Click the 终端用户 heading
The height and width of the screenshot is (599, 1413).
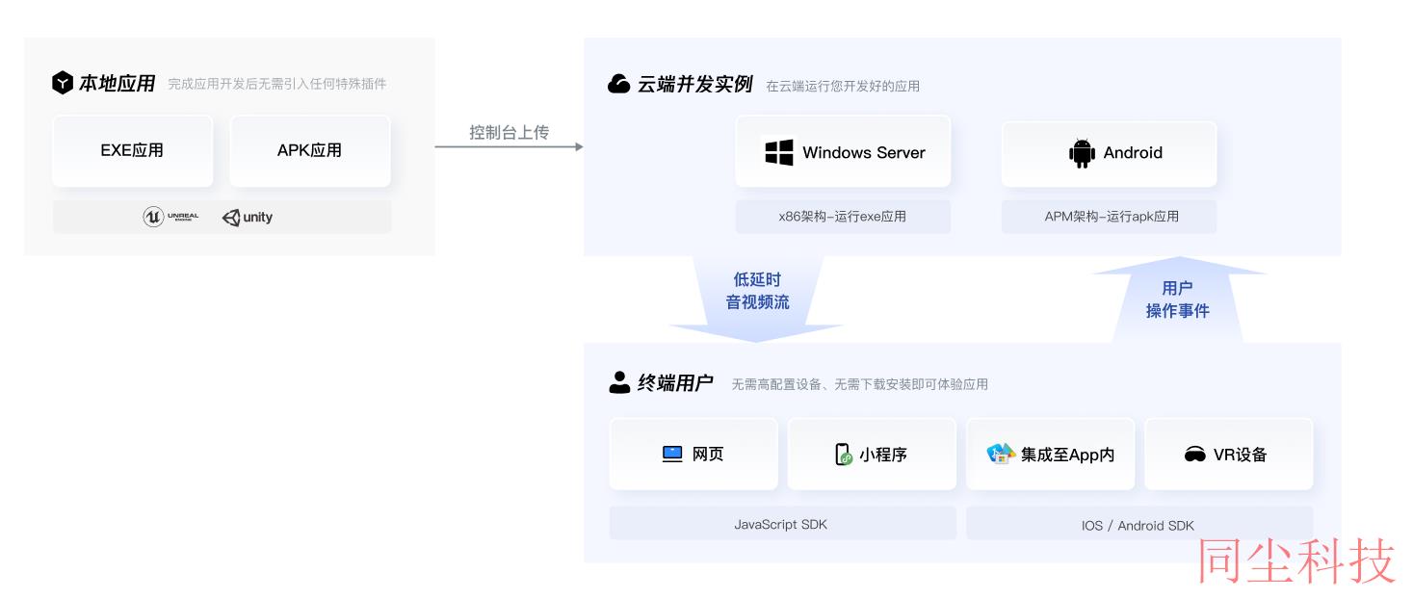click(x=675, y=383)
